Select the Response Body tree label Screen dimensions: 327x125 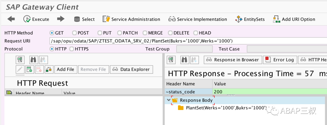tap(196, 100)
